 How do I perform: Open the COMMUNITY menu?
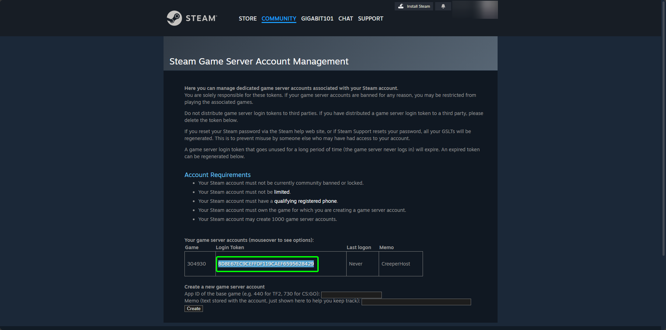(x=279, y=18)
